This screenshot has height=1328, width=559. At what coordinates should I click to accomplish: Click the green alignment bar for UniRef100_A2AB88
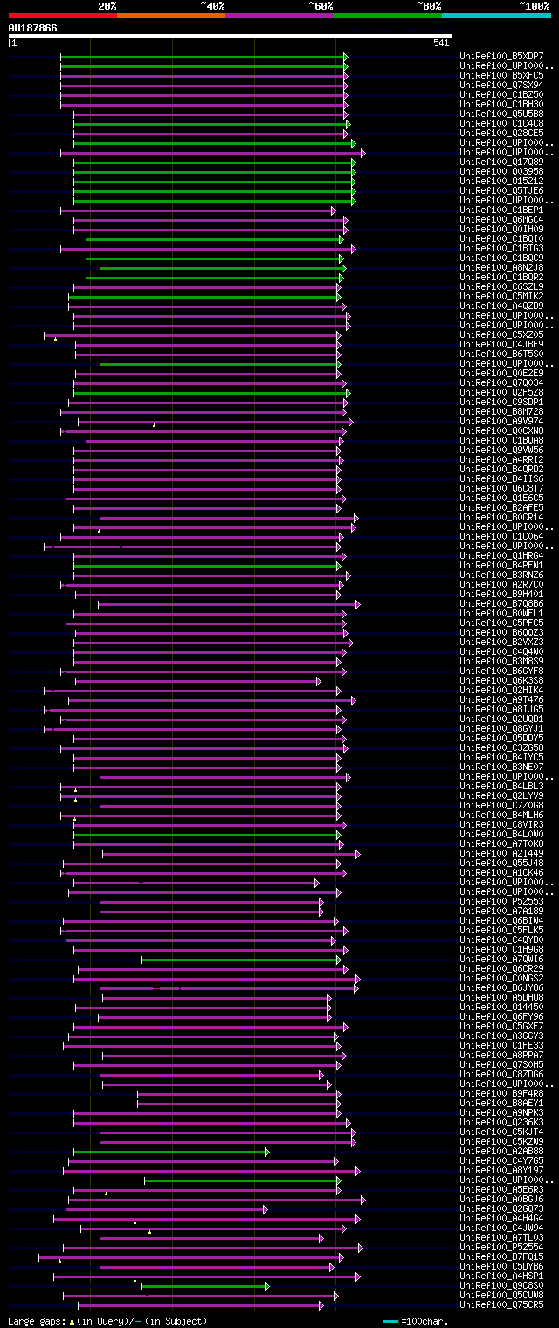(x=171, y=1152)
